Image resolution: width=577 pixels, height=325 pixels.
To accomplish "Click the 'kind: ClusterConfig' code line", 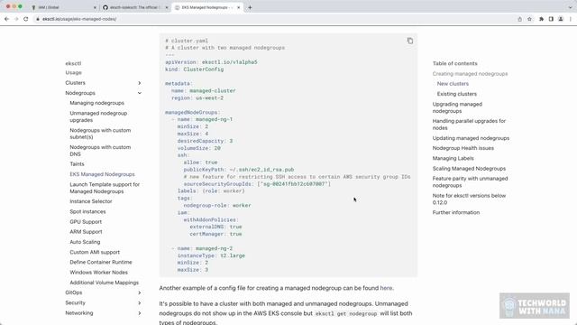I will 195,70.
